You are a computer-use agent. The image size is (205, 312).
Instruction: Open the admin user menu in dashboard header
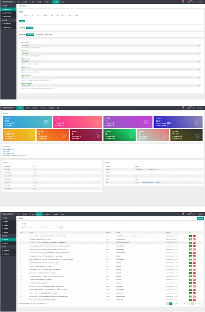pos(201,108)
